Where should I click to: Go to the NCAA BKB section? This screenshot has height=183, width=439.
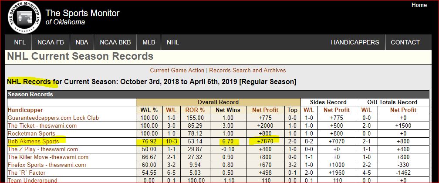(x=115, y=43)
